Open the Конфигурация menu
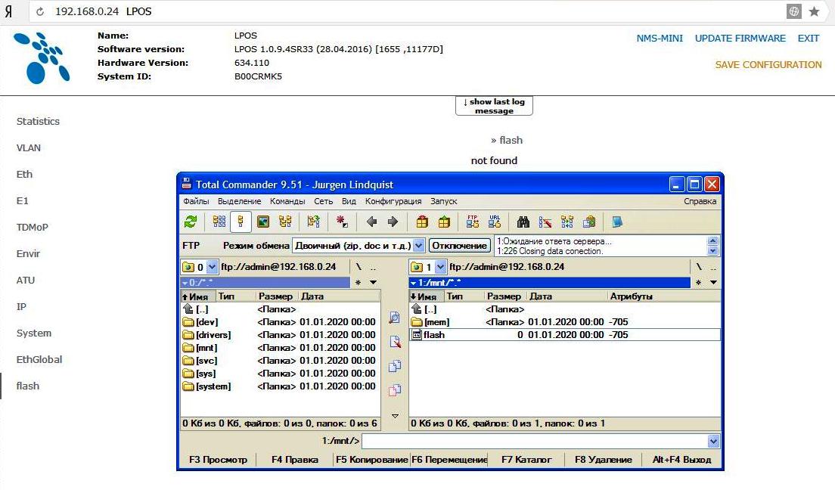Viewport: 835px width, 490px height. [x=393, y=201]
